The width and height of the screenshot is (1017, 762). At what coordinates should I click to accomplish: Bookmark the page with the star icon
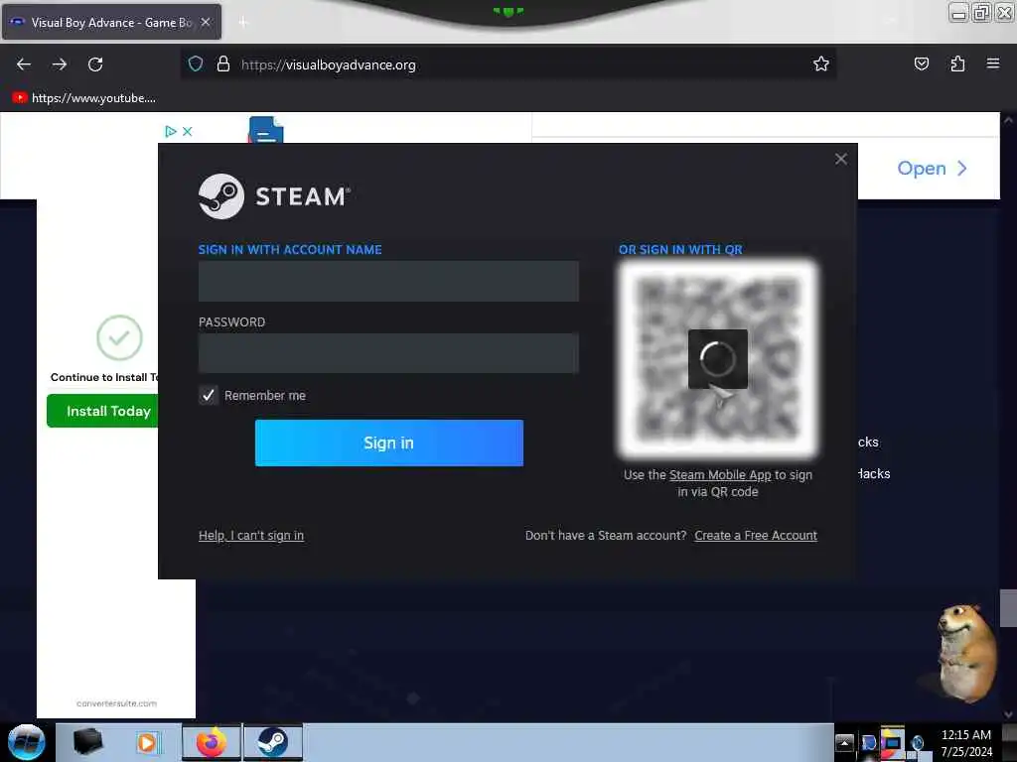click(x=821, y=63)
